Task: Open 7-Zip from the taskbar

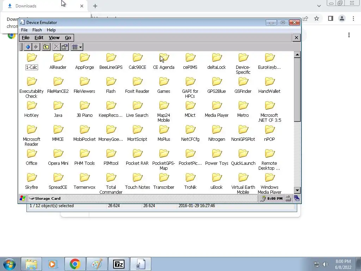Action: (x=119, y=264)
